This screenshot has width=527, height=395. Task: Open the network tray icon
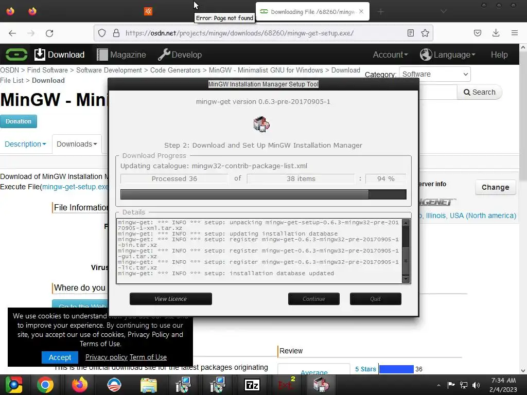(464, 385)
